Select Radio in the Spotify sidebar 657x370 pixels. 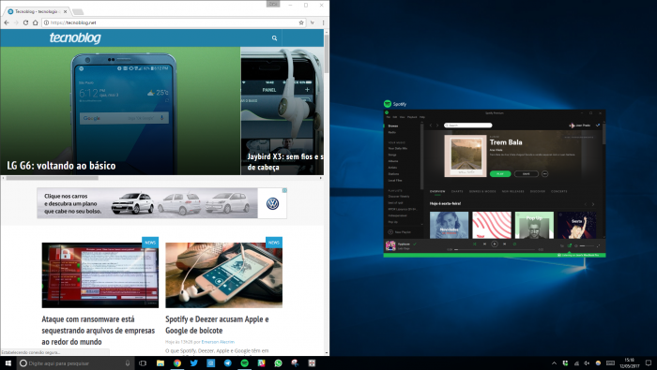pyautogui.click(x=391, y=132)
